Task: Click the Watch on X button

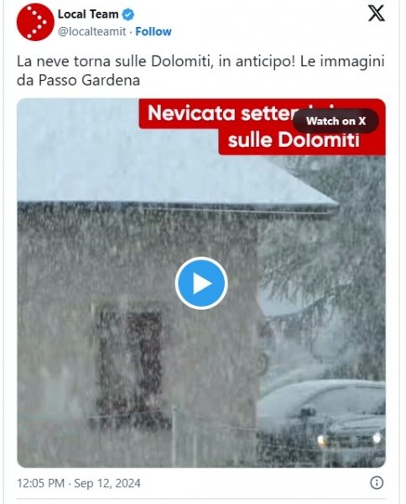Action: coord(336,121)
